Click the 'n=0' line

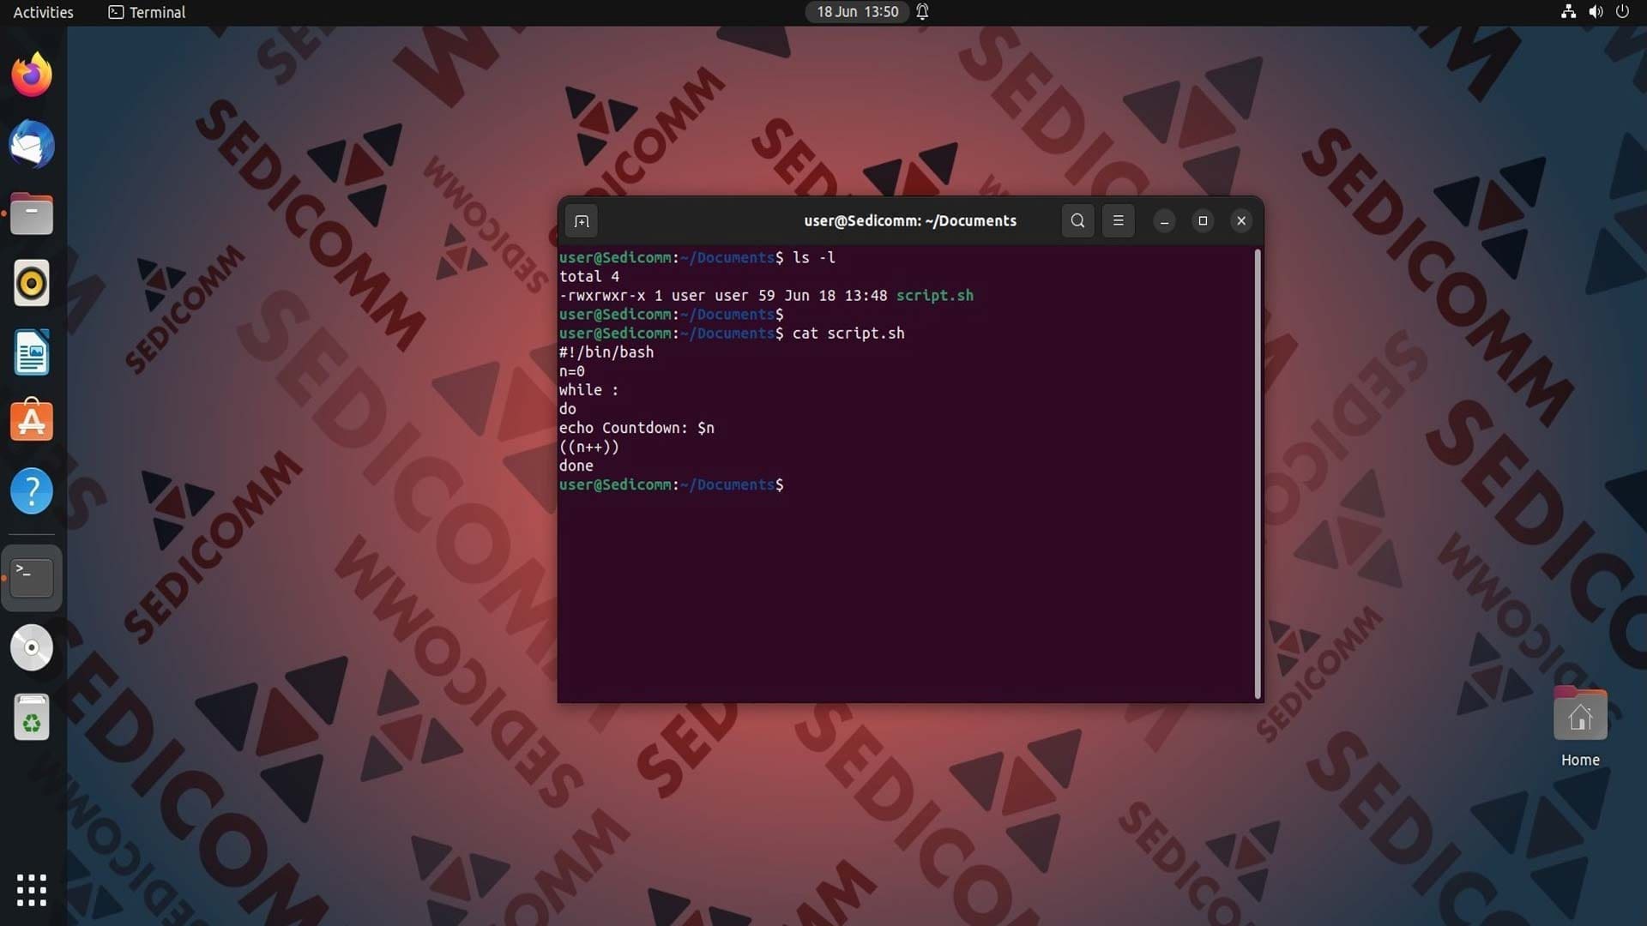coord(571,371)
